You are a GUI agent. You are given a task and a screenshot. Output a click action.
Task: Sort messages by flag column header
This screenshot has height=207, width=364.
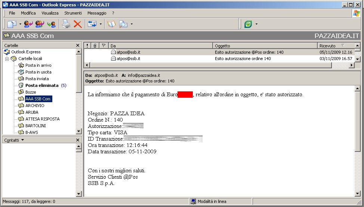[104, 46]
